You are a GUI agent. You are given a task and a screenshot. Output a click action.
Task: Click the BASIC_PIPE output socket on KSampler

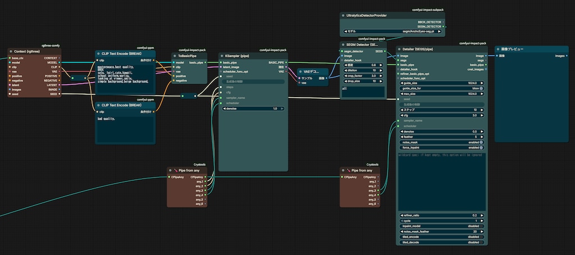(286, 62)
